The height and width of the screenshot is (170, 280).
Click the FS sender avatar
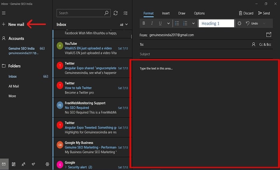(x=60, y=105)
